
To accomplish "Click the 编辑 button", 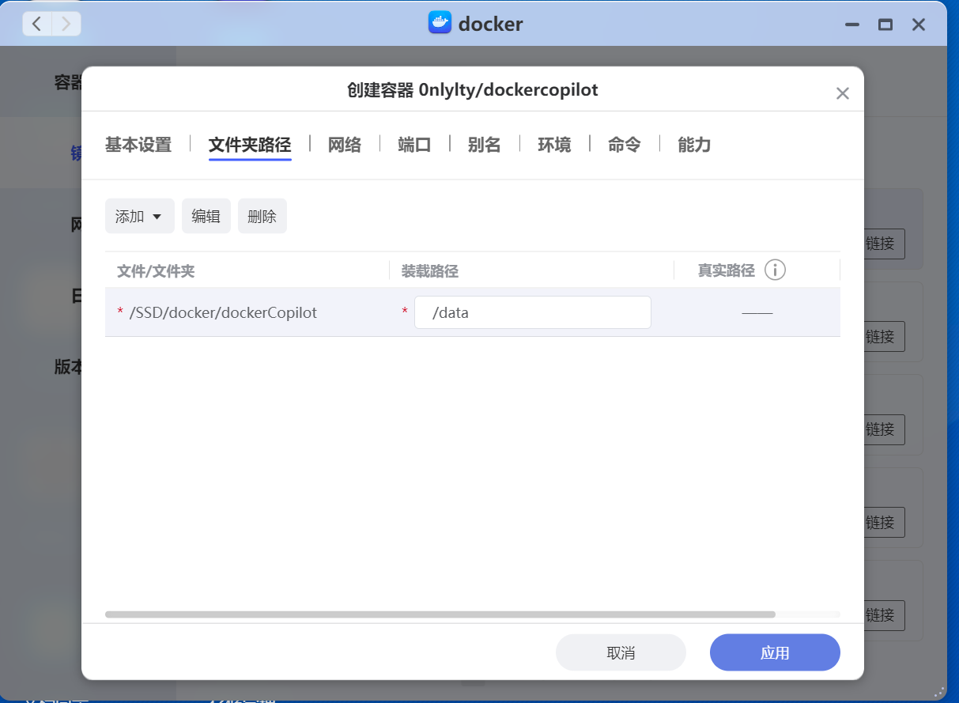I will pyautogui.click(x=206, y=217).
